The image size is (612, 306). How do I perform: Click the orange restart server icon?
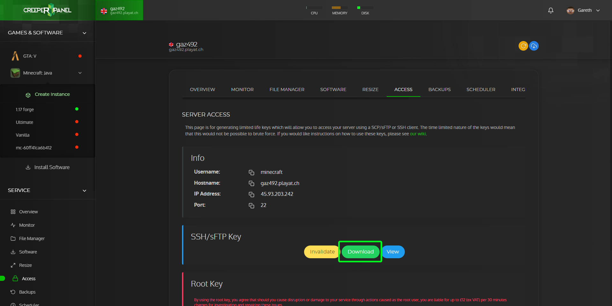[523, 46]
